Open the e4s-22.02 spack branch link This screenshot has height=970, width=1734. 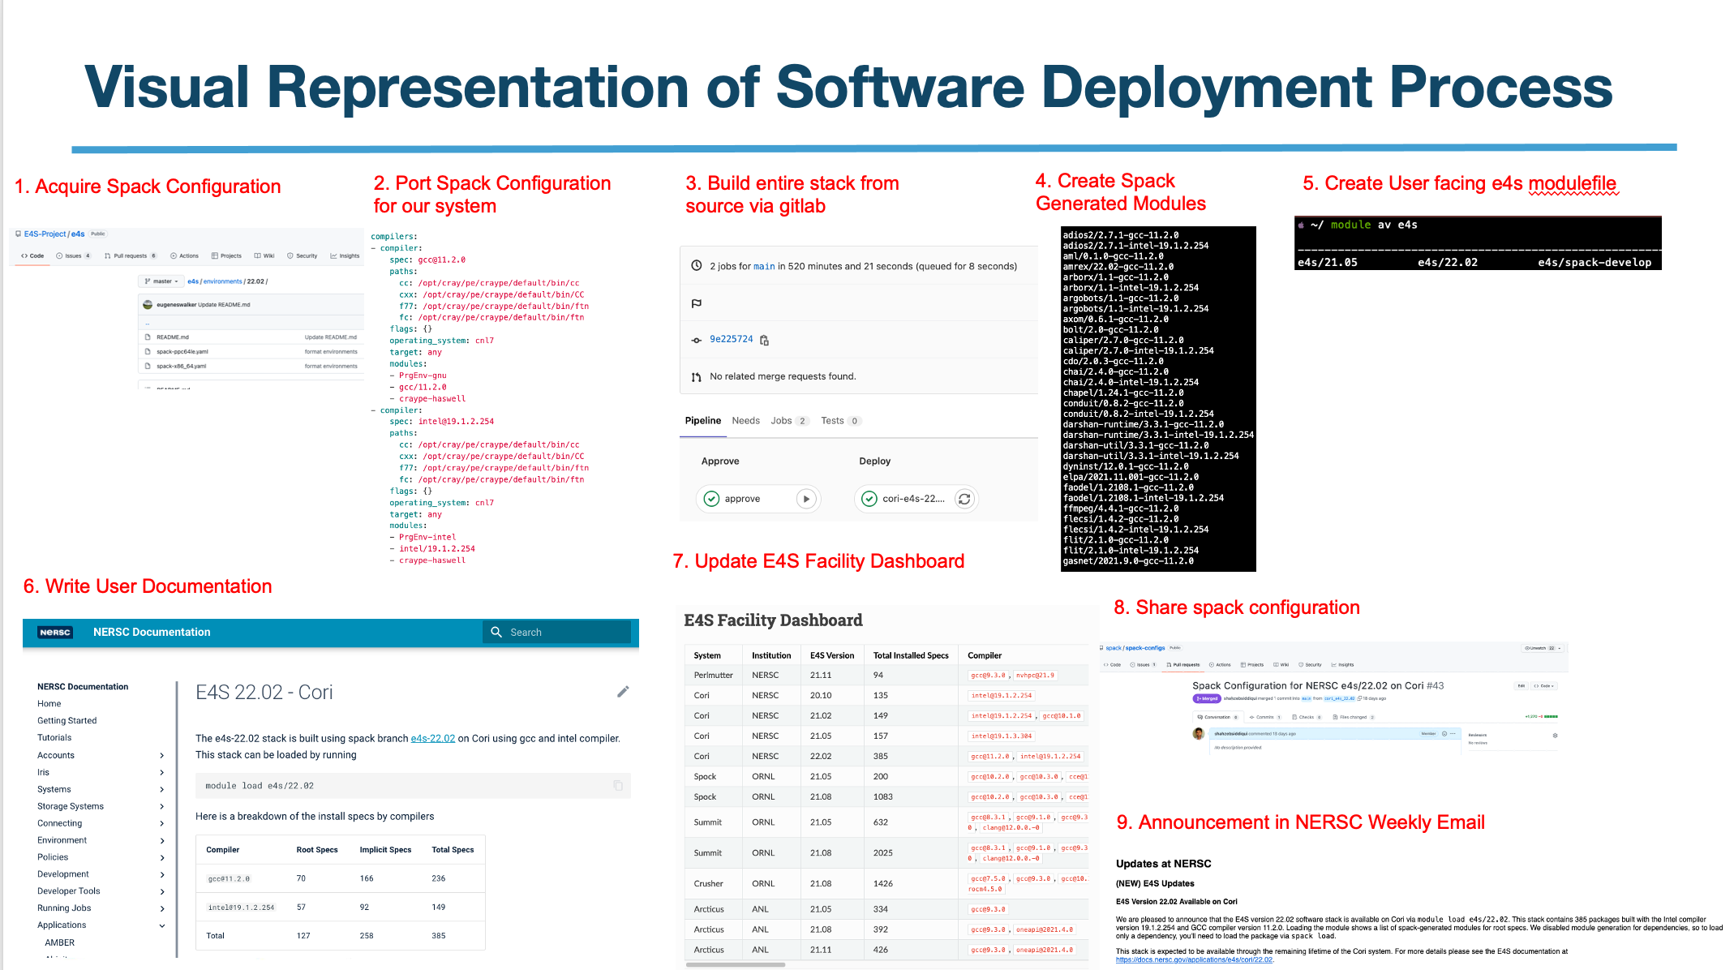432,738
